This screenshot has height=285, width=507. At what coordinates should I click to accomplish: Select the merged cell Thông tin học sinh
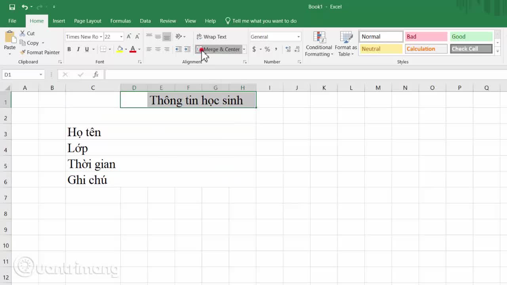[188, 100]
